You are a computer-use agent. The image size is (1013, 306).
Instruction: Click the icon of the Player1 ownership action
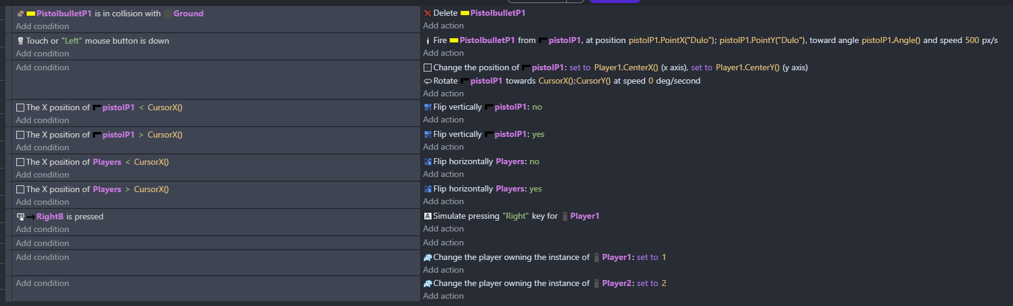point(427,258)
